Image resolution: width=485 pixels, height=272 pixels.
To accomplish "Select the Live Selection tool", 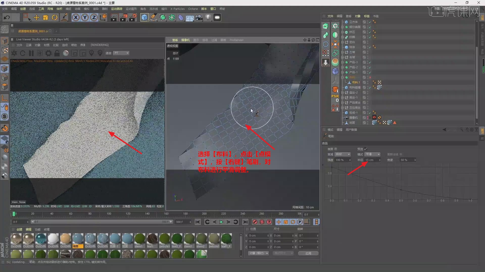I will point(27,17).
